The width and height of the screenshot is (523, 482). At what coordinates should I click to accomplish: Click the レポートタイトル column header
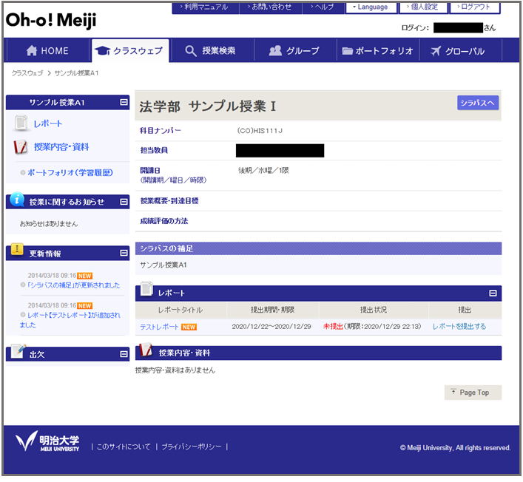(x=180, y=310)
